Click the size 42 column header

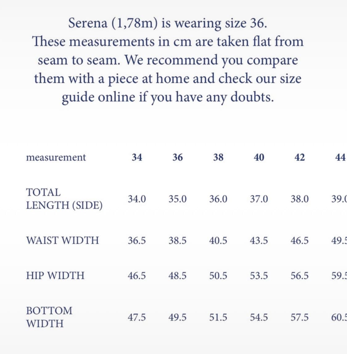coord(299,157)
